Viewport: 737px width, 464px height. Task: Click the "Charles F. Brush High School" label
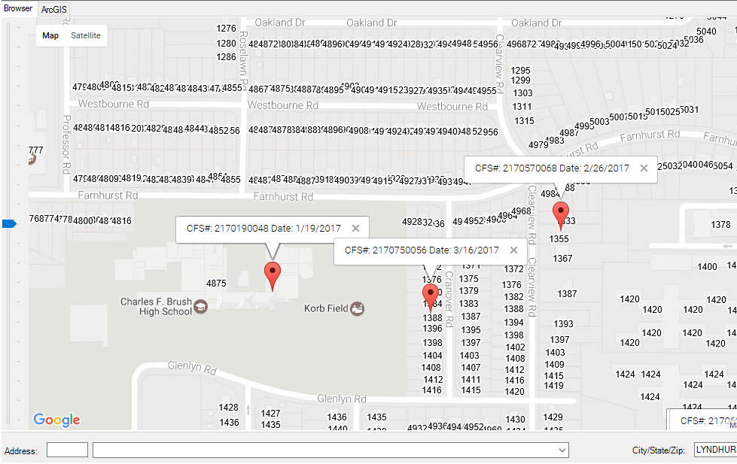tap(156, 307)
